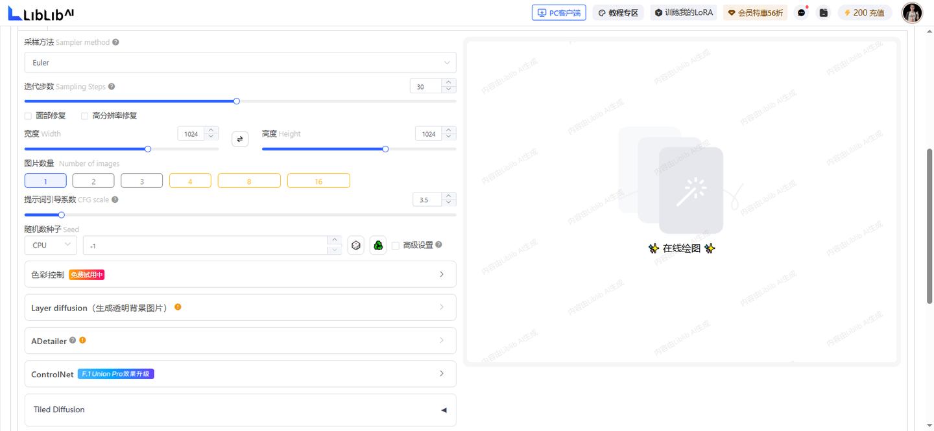This screenshot has width=934, height=431.
Task: Click the CFG scale help icon
Action: pyautogui.click(x=115, y=200)
